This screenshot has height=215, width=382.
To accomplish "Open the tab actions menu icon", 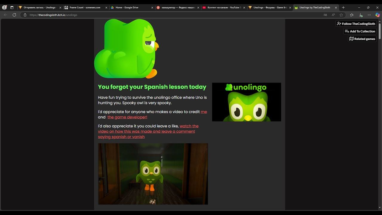I will pos(12,7).
